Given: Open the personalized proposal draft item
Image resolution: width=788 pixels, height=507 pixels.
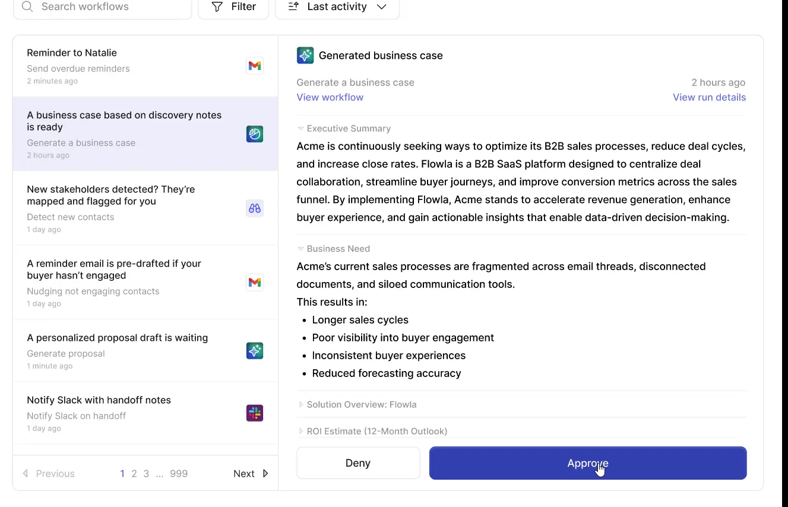Looking at the screenshot, I should point(145,351).
